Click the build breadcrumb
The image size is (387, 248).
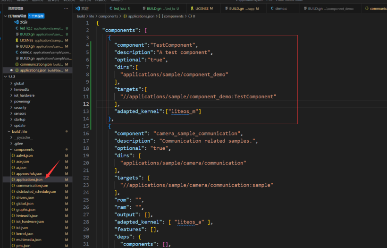(x=81, y=16)
